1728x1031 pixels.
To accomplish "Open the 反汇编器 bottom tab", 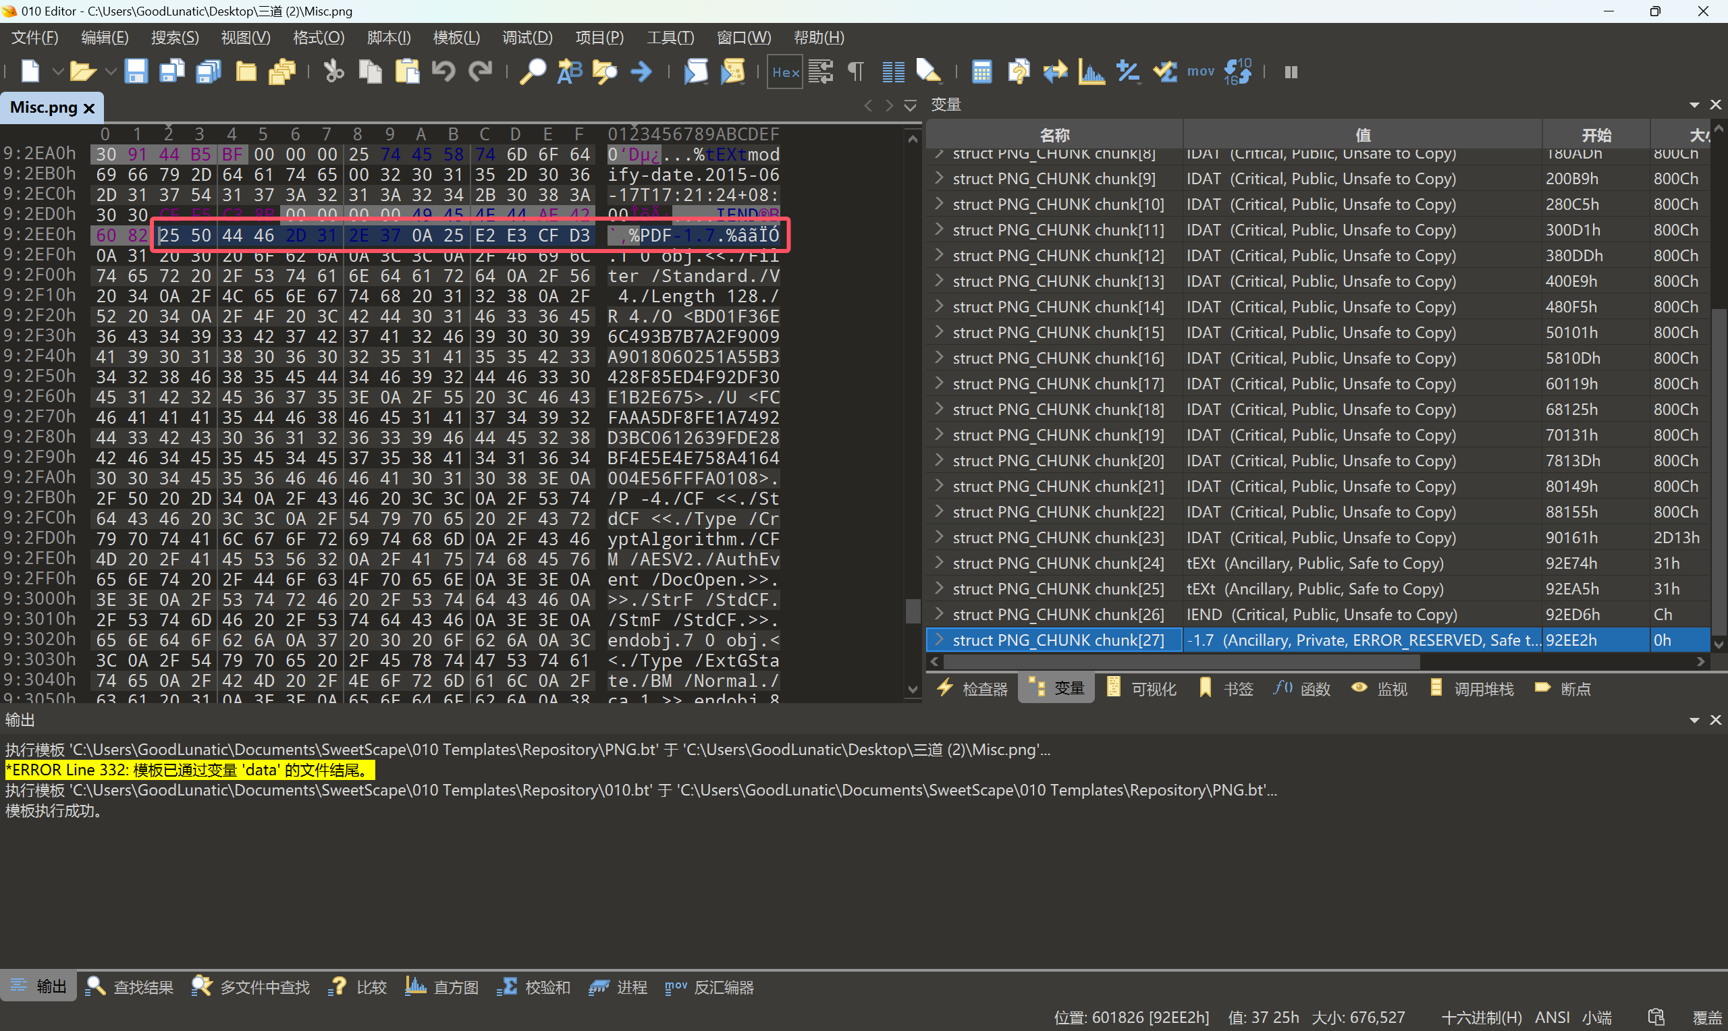I will tap(709, 986).
